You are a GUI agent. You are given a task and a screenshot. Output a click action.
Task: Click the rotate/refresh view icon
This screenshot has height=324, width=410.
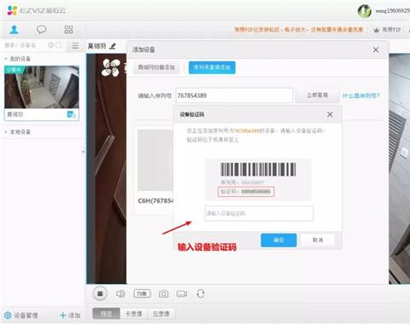point(201,293)
